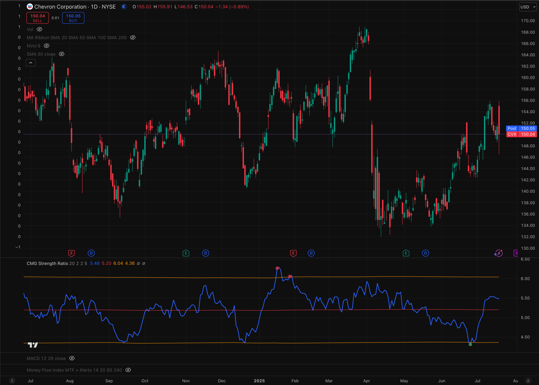
Task: Click the Apr label on time axis
Action: point(367,381)
